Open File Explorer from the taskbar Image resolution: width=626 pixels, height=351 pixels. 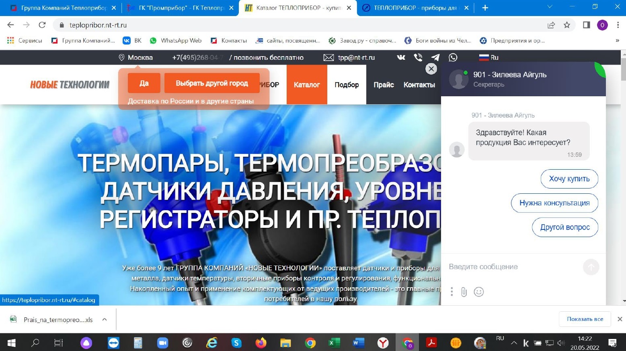pos(285,343)
